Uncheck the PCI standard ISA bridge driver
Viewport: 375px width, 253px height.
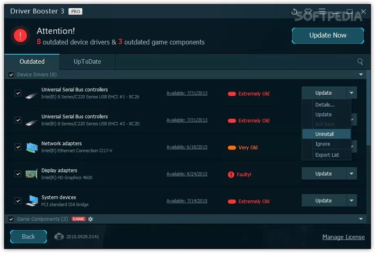[x=18, y=201]
